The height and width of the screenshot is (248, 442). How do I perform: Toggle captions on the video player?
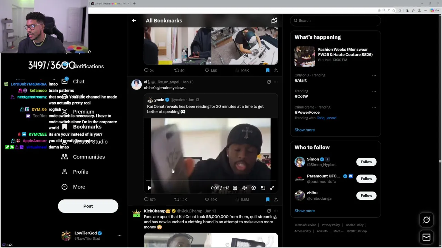point(235,188)
